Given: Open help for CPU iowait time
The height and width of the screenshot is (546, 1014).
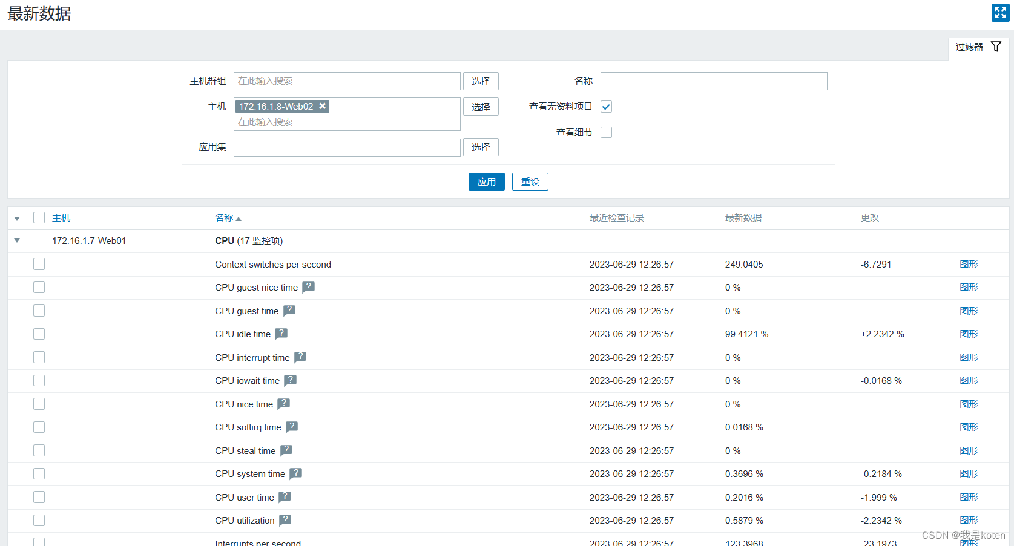Looking at the screenshot, I should tap(290, 380).
